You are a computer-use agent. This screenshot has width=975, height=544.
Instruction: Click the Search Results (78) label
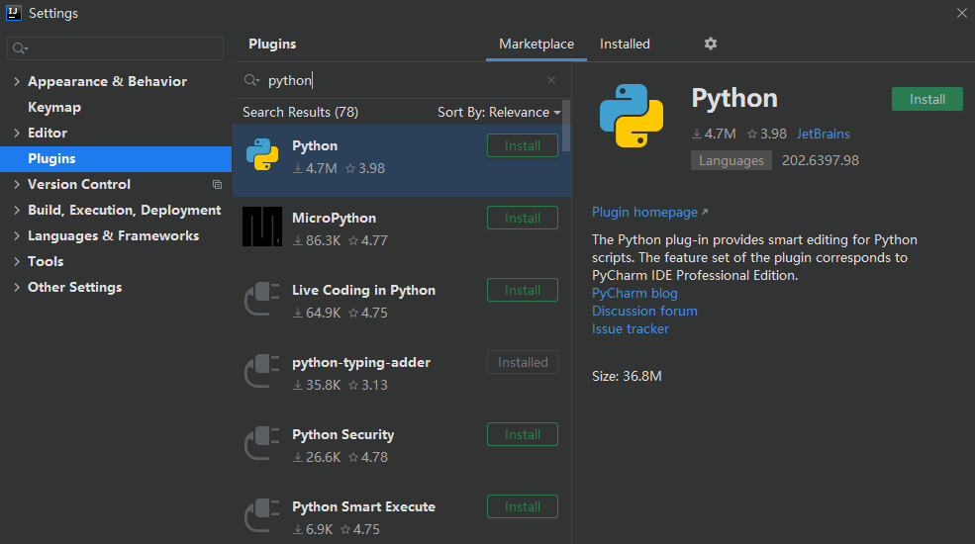click(x=300, y=113)
